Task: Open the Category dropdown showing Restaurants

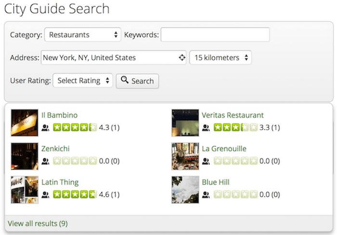Action: point(83,35)
